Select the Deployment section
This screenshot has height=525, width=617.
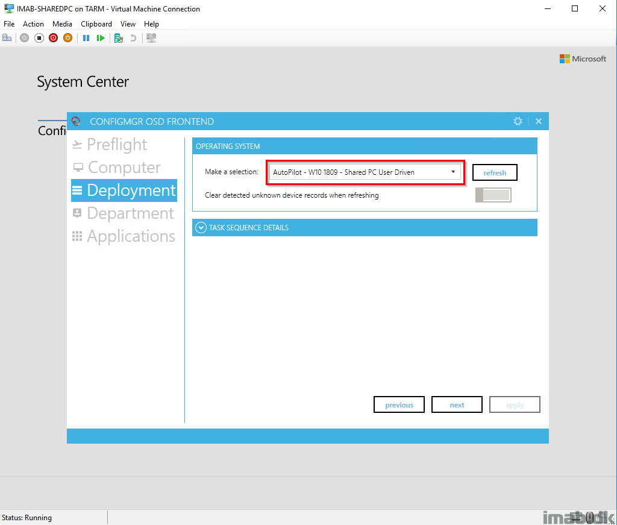tap(124, 190)
